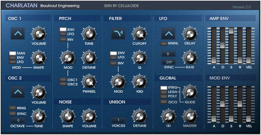Open the LFO SYNC Off selector
Viewport: 261px width, 135px height.
coord(169,62)
